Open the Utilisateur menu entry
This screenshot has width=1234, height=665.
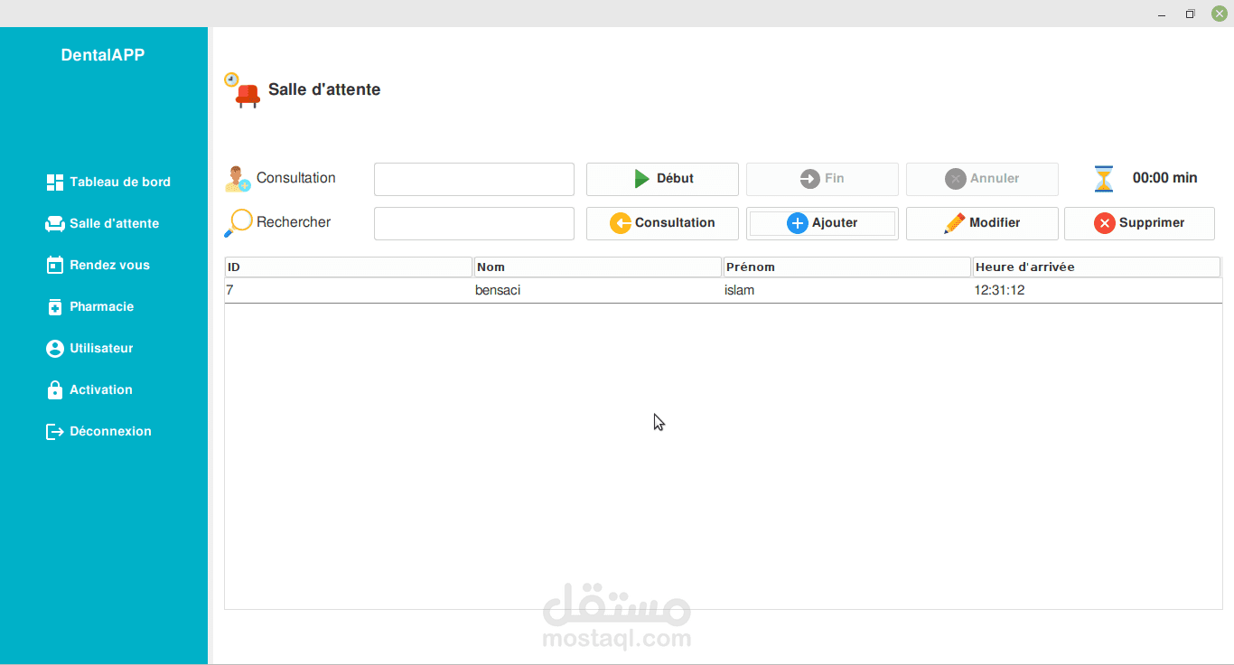[x=89, y=349]
